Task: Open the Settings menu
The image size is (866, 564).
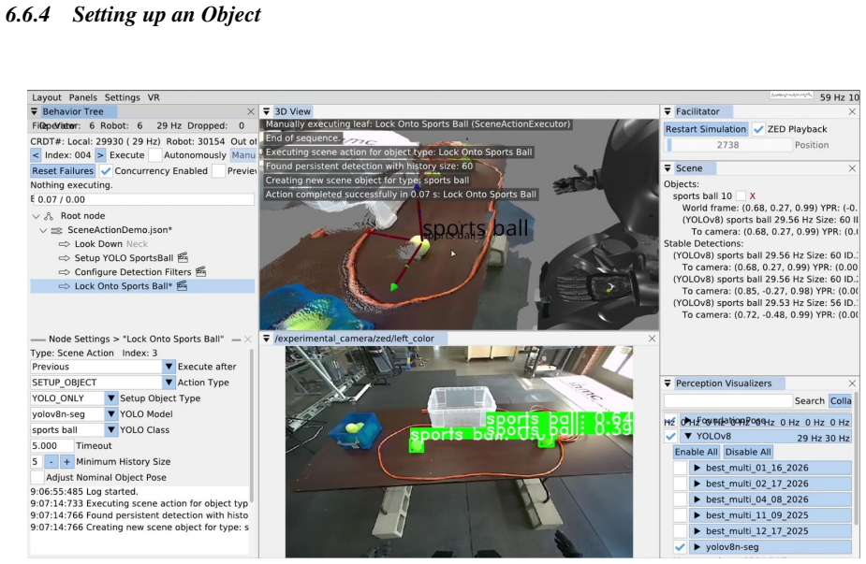Action: pos(122,97)
